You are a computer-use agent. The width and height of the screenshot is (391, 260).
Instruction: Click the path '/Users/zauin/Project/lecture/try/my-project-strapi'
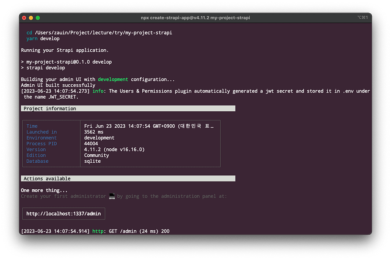tap(103, 33)
